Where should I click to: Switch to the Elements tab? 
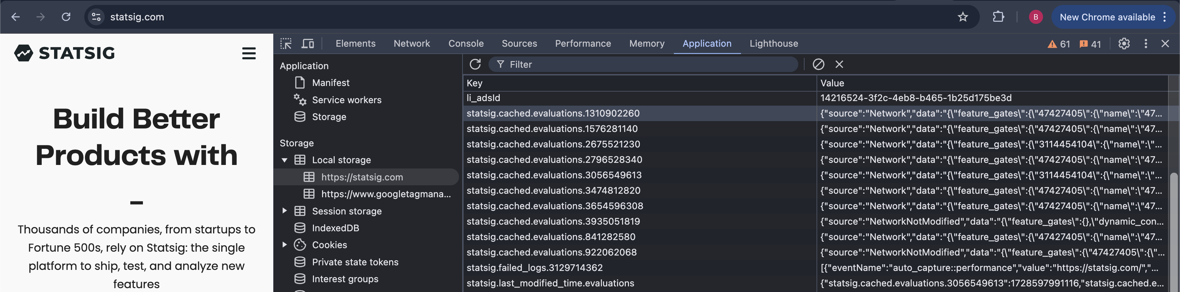pyautogui.click(x=355, y=44)
